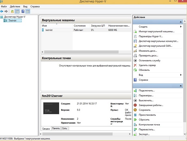
Task: Click the Параметры Hyper-V icon
Action: coord(135,36)
